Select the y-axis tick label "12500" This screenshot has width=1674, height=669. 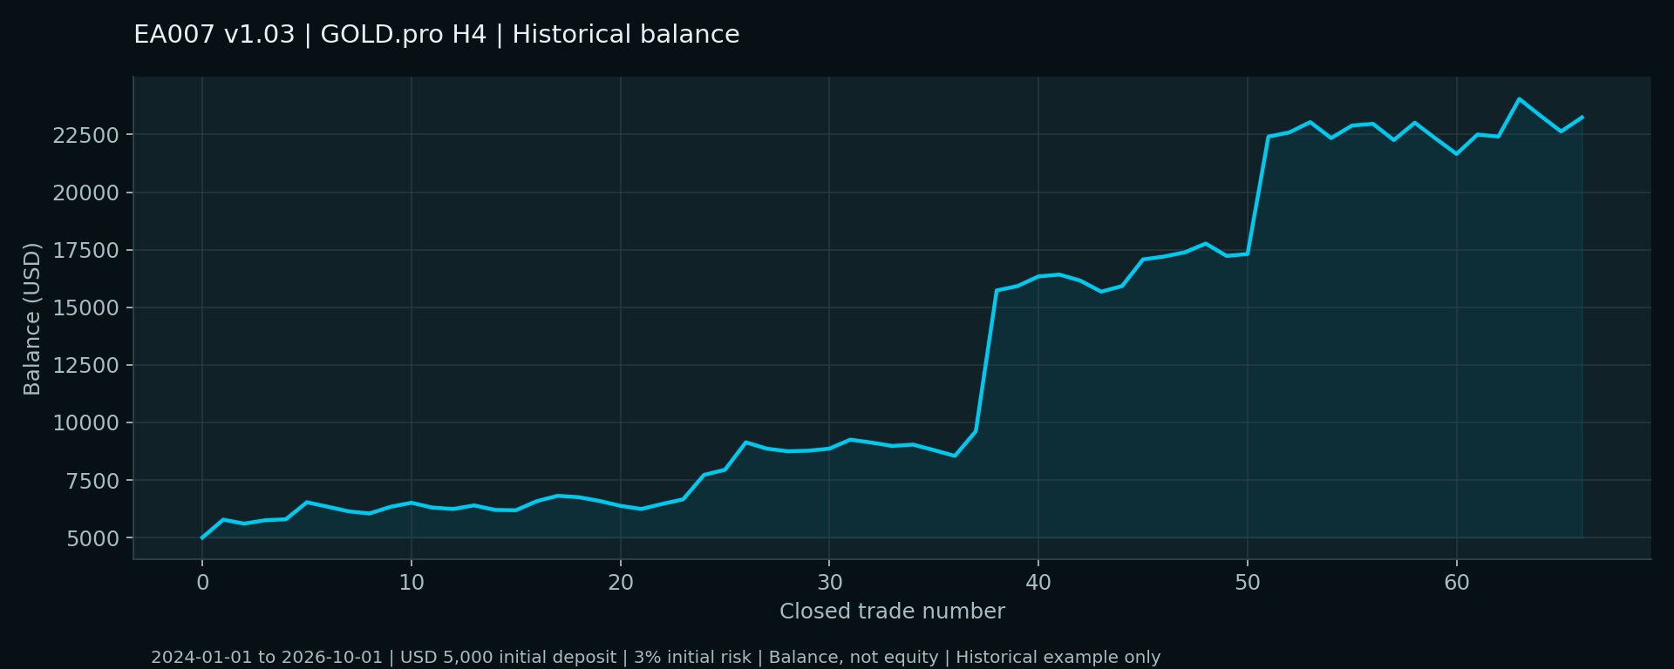coord(86,366)
